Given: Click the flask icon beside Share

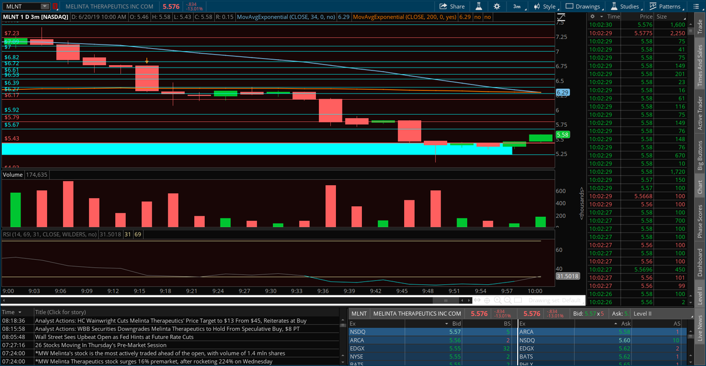Looking at the screenshot, I should (479, 6).
